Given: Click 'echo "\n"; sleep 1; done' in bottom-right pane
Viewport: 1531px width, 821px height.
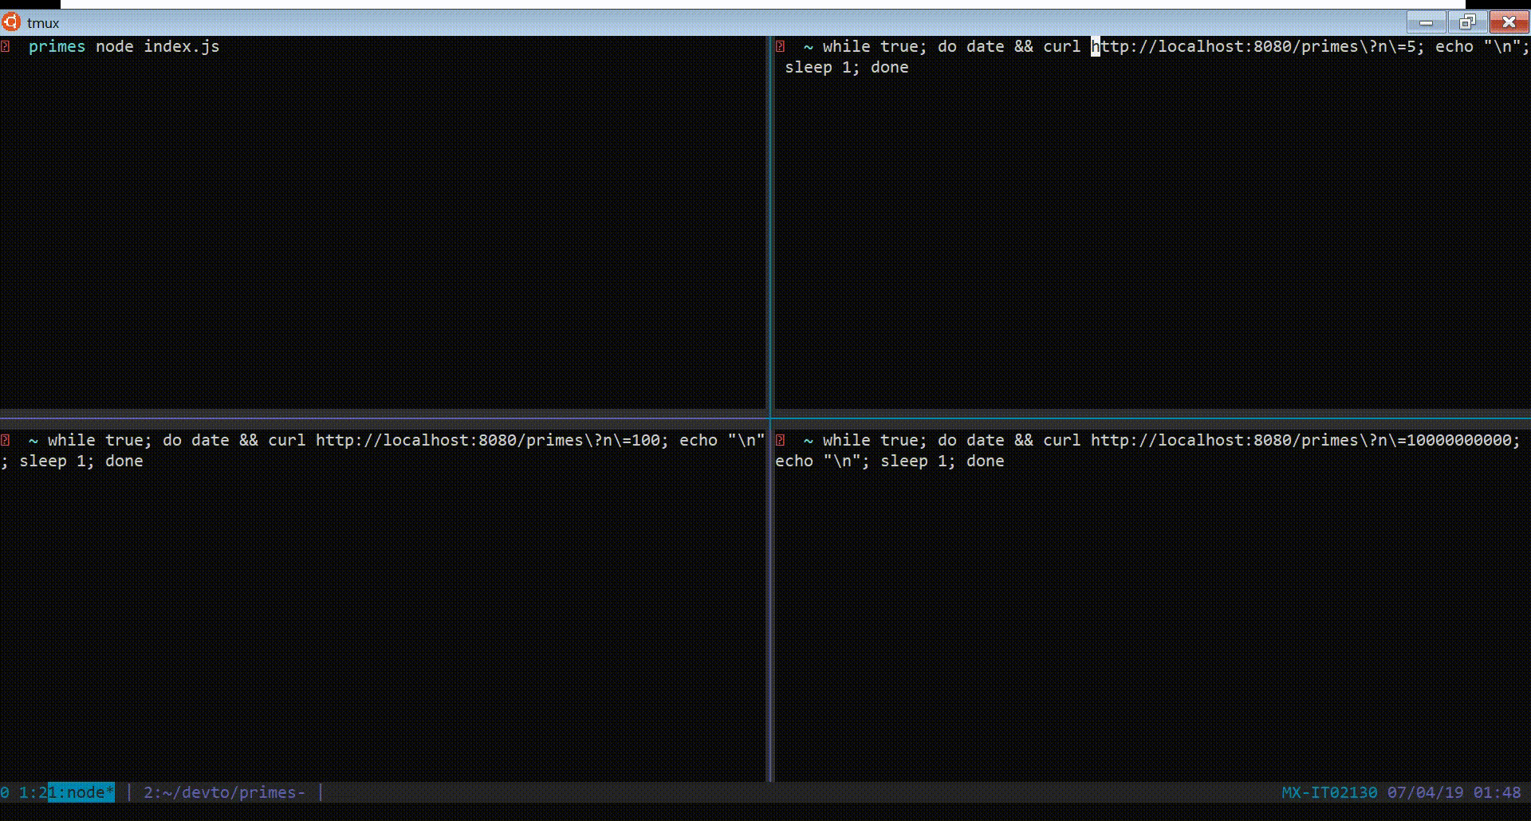Looking at the screenshot, I should [890, 461].
